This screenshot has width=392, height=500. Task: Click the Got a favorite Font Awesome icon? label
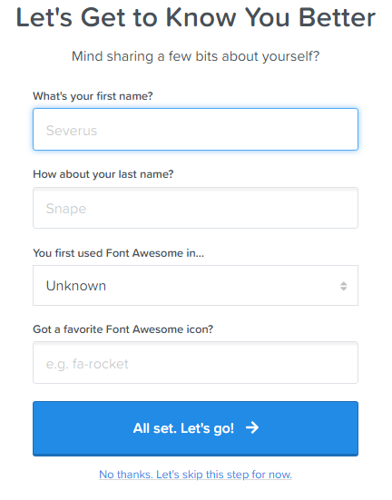tap(123, 329)
